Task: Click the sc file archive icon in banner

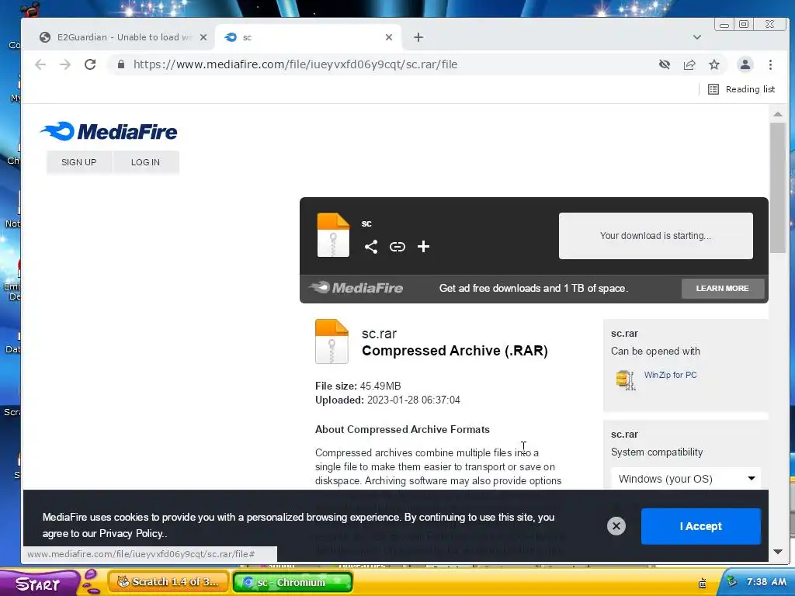Action: (333, 235)
